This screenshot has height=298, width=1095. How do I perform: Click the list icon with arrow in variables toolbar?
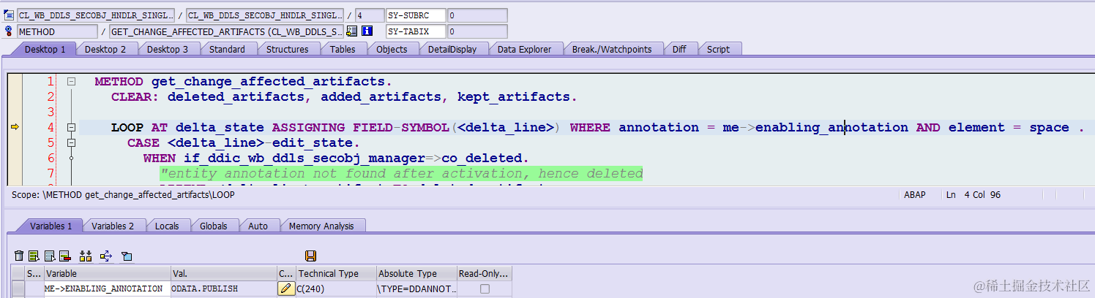coord(49,256)
